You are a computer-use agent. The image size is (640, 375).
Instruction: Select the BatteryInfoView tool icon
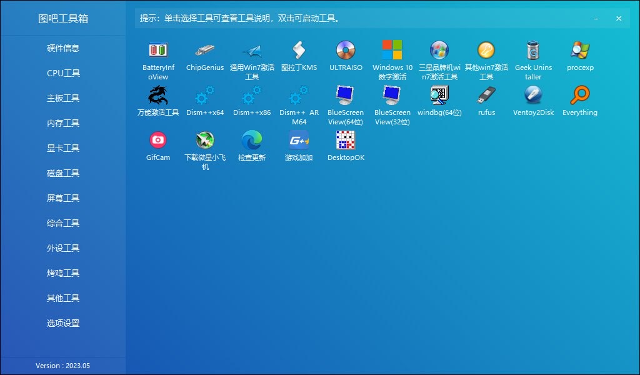(158, 51)
